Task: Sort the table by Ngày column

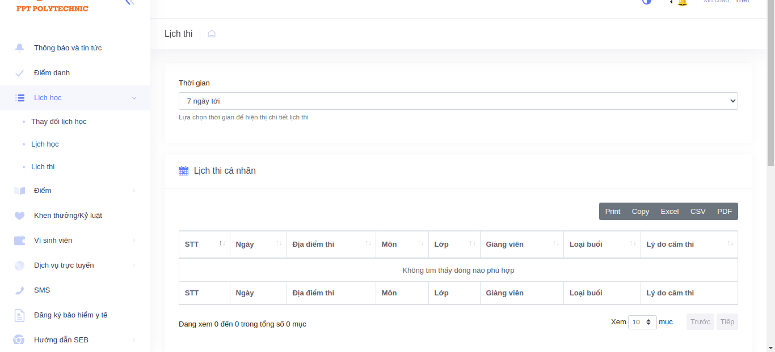Action: point(258,244)
